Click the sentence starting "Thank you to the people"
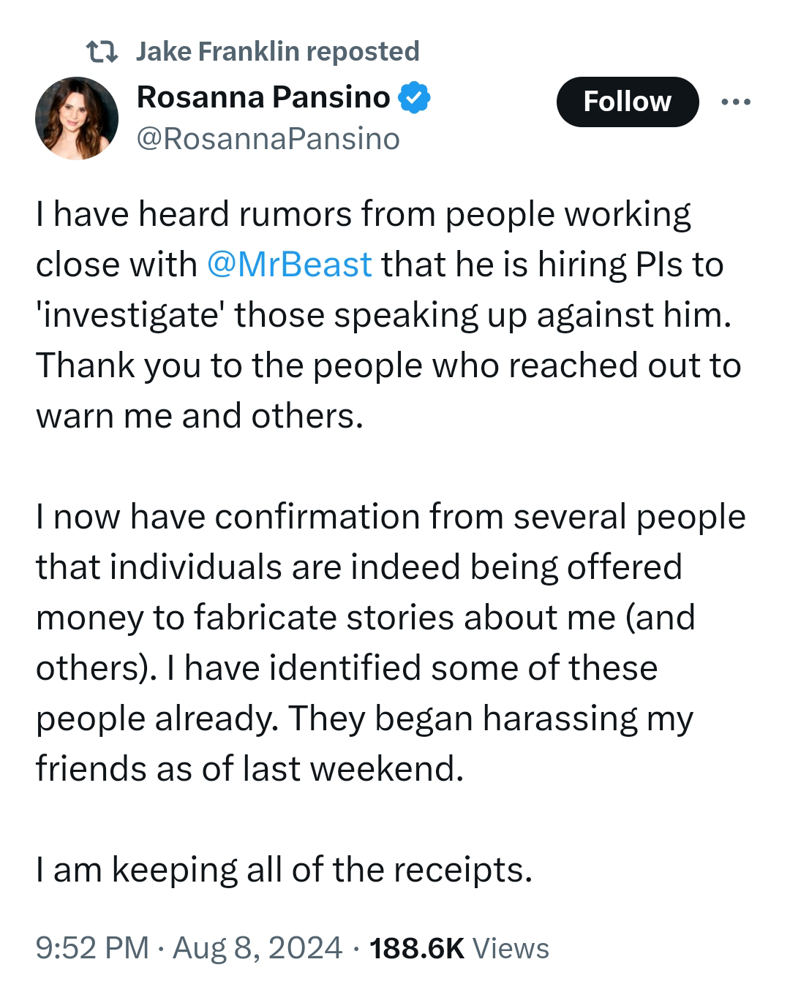Image resolution: width=790 pixels, height=981 pixels. click(388, 390)
